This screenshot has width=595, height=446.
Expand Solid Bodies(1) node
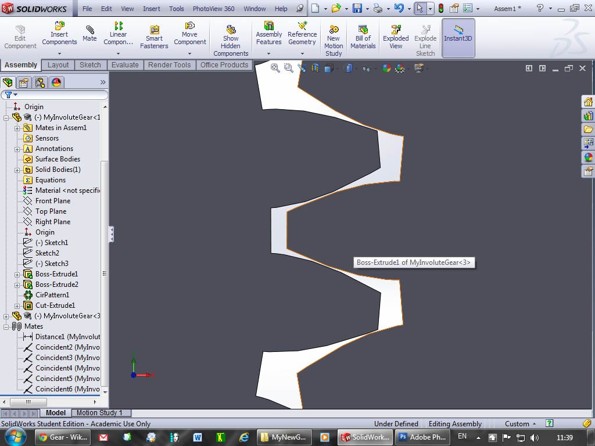point(17,170)
